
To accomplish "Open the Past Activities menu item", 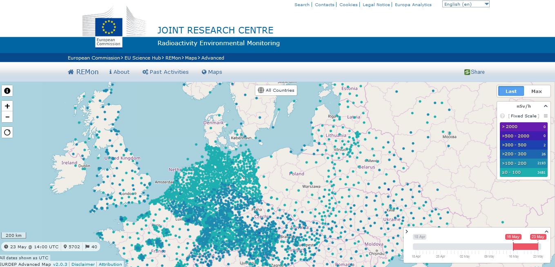I will pos(165,72).
